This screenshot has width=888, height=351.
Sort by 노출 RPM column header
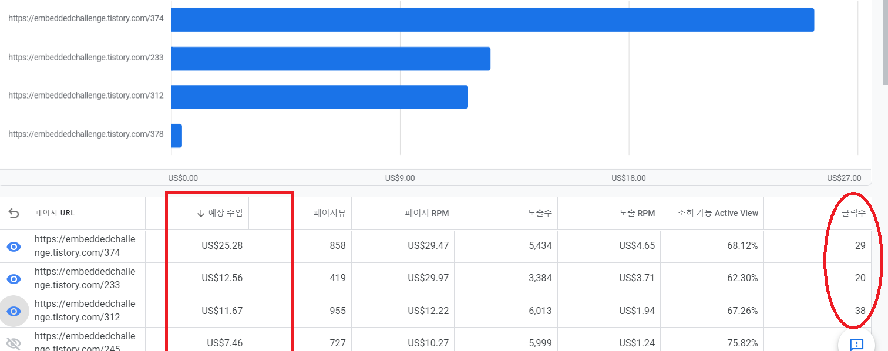(x=637, y=213)
